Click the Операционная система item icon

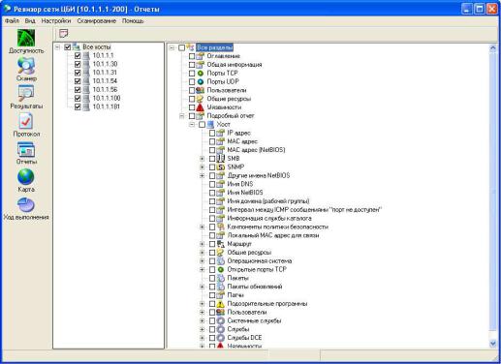(x=221, y=261)
